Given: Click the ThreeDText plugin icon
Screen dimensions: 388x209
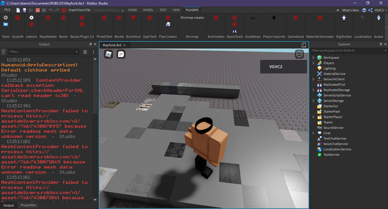Looking at the screenshot, I should [x=104, y=18].
